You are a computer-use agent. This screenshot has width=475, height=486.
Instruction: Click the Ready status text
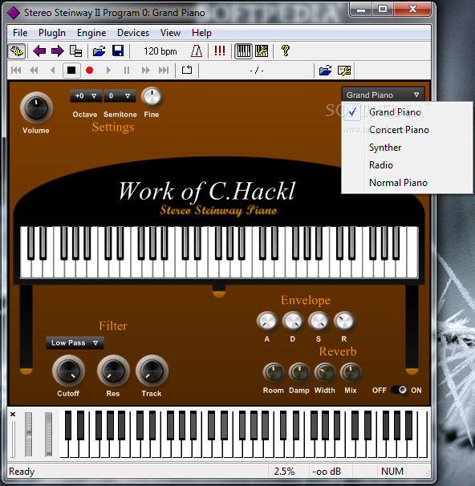(x=22, y=472)
